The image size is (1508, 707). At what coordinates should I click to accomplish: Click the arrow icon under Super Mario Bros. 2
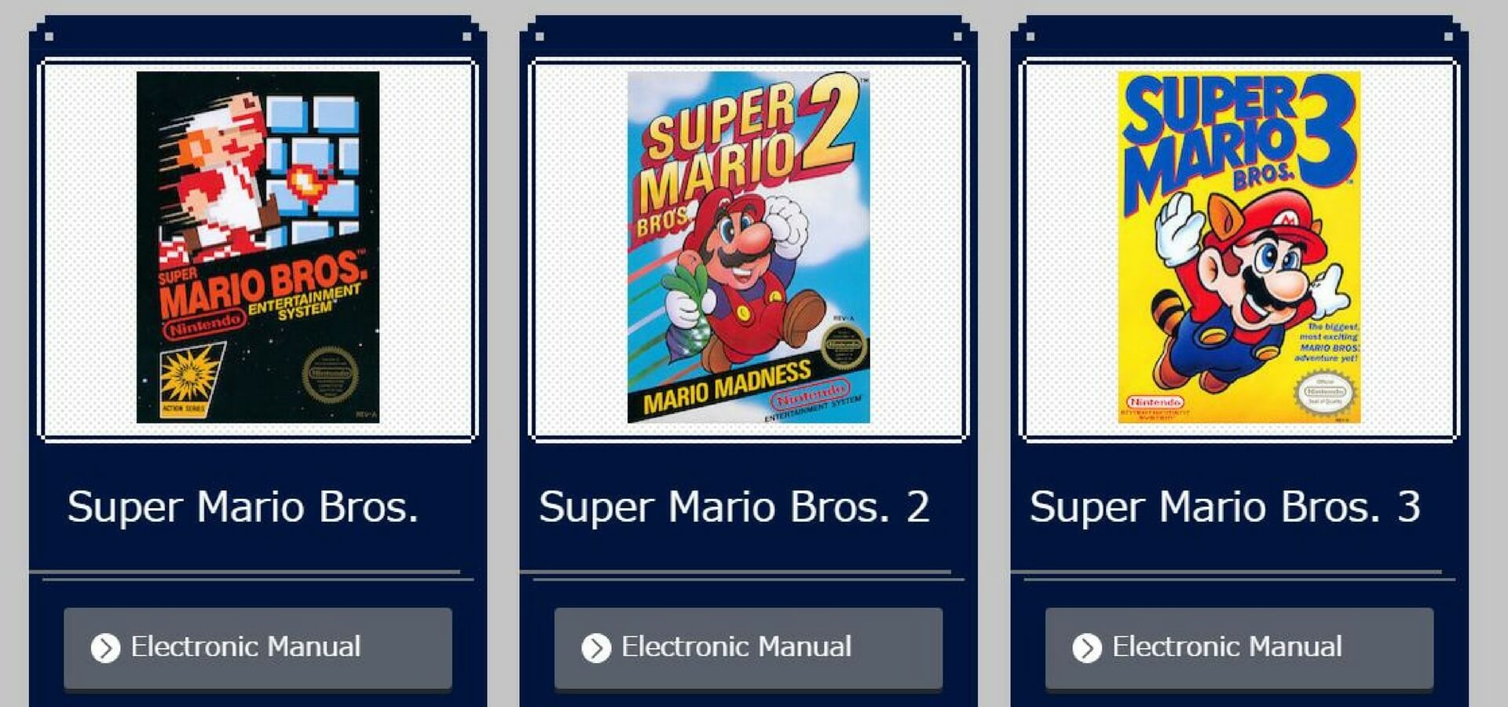point(596,648)
